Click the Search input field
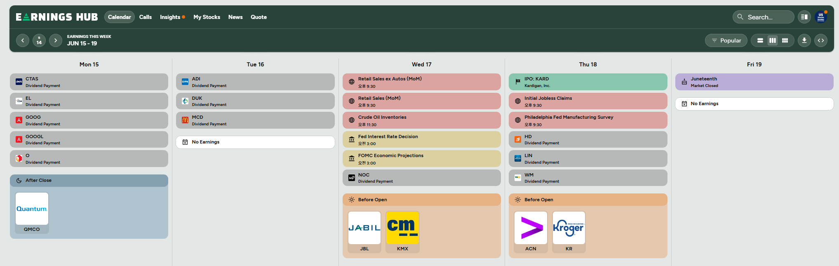This screenshot has height=266, width=839. click(x=763, y=17)
